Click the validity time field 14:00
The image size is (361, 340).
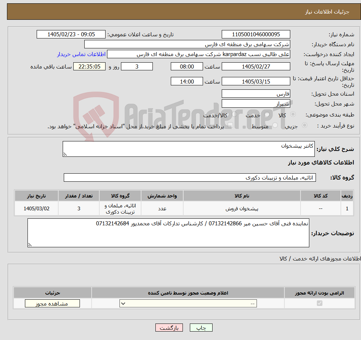click(187, 81)
